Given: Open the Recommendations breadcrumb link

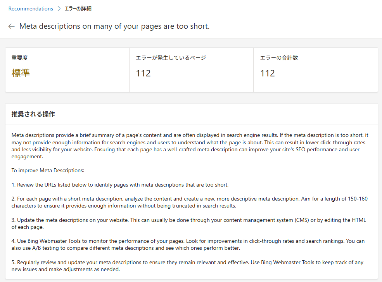Looking at the screenshot, I should click(x=30, y=8).
